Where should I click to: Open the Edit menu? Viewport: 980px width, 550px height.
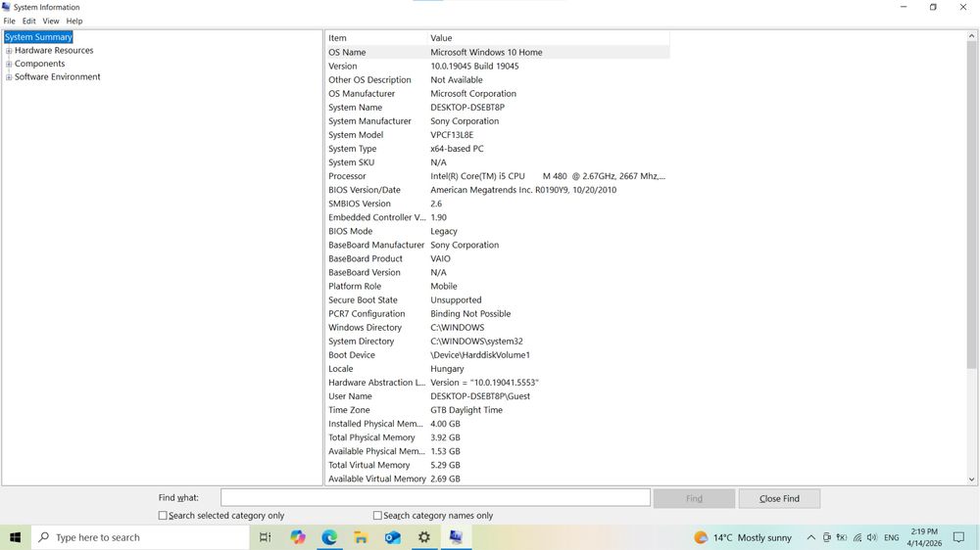[29, 21]
